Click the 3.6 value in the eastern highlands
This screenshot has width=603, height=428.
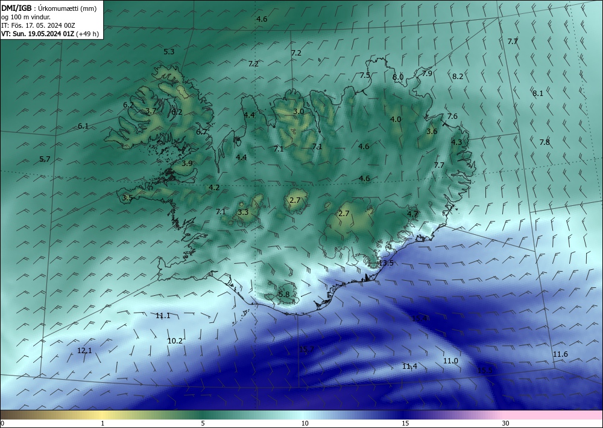tap(432, 131)
